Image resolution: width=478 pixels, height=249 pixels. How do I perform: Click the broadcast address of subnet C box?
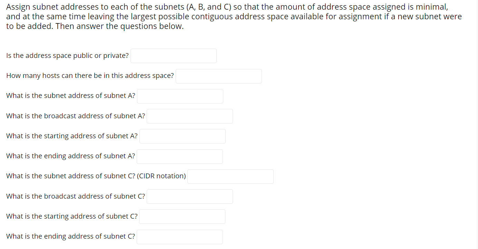(189, 196)
